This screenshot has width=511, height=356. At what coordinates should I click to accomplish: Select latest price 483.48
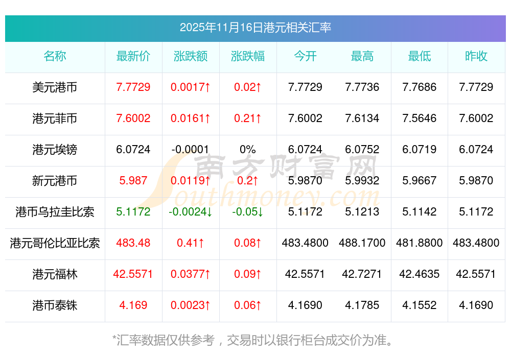click(133, 243)
